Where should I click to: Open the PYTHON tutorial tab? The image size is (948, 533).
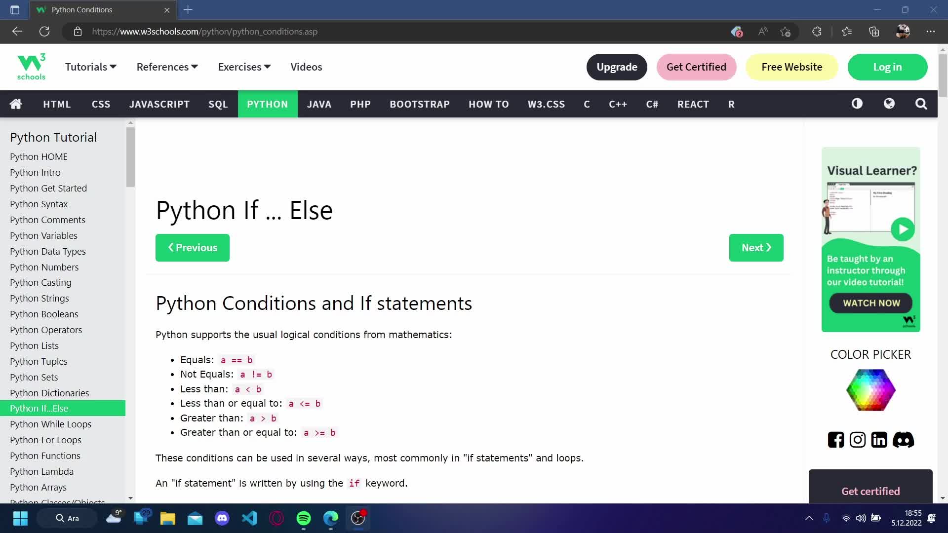[268, 104]
